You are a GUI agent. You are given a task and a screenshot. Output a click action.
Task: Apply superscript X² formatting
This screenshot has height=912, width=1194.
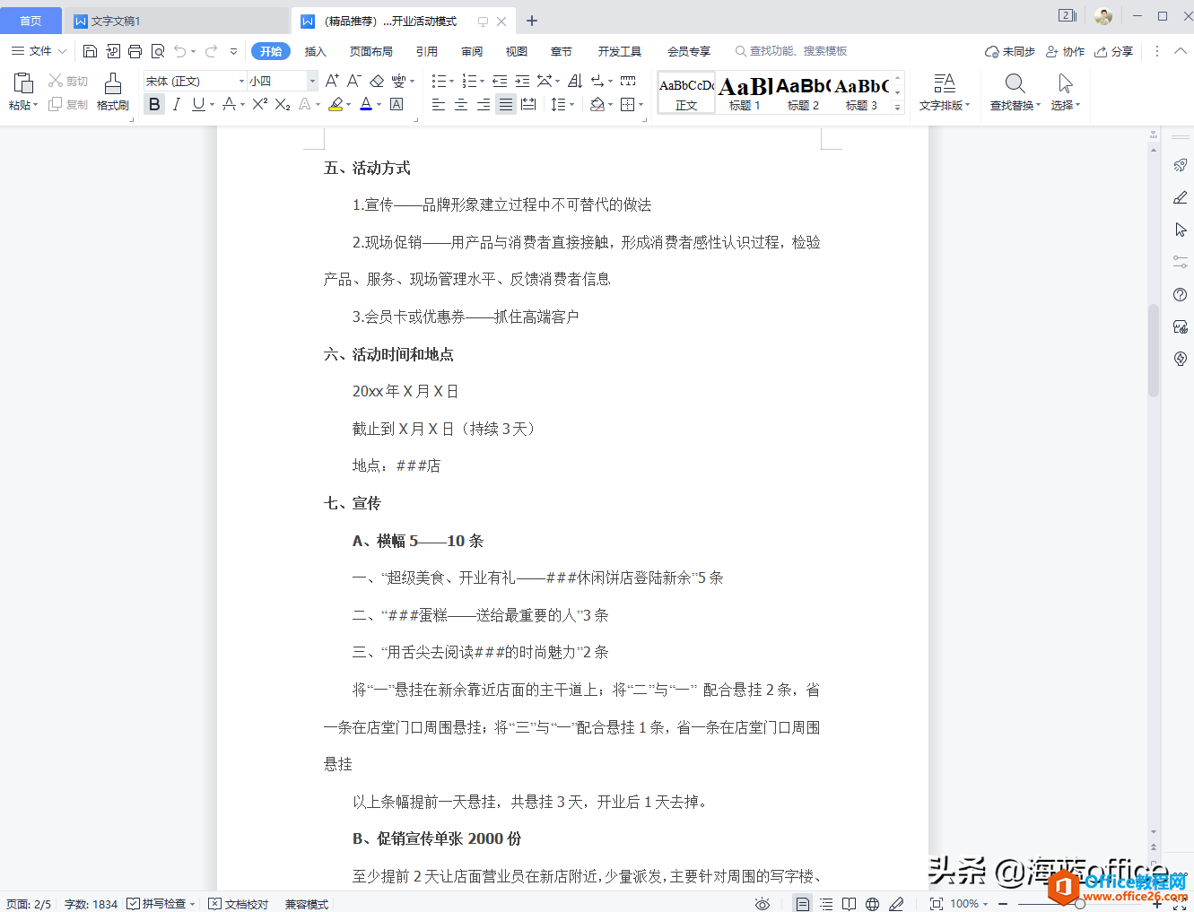click(x=260, y=104)
